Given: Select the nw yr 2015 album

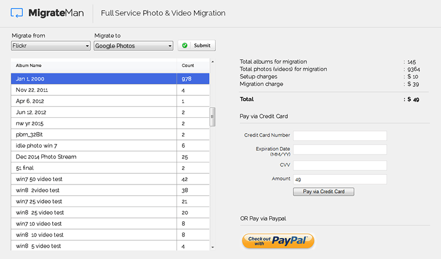Looking at the screenshot, I should 110,124.
